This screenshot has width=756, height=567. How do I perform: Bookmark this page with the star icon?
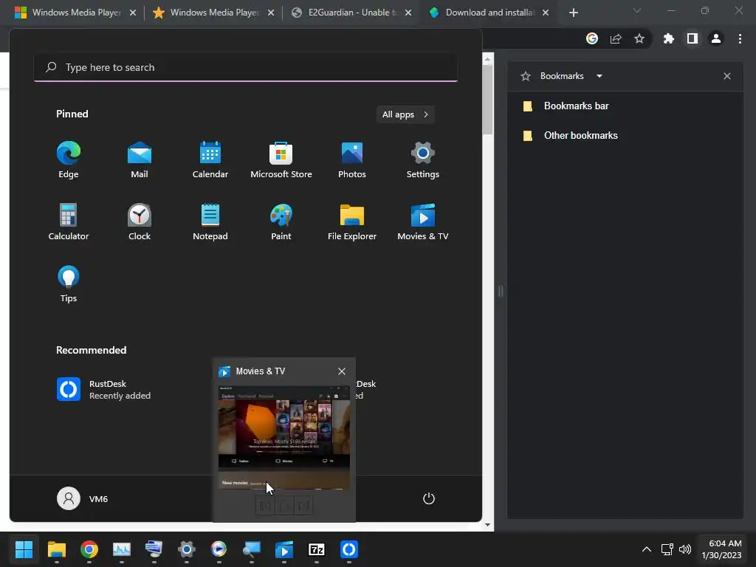639,38
